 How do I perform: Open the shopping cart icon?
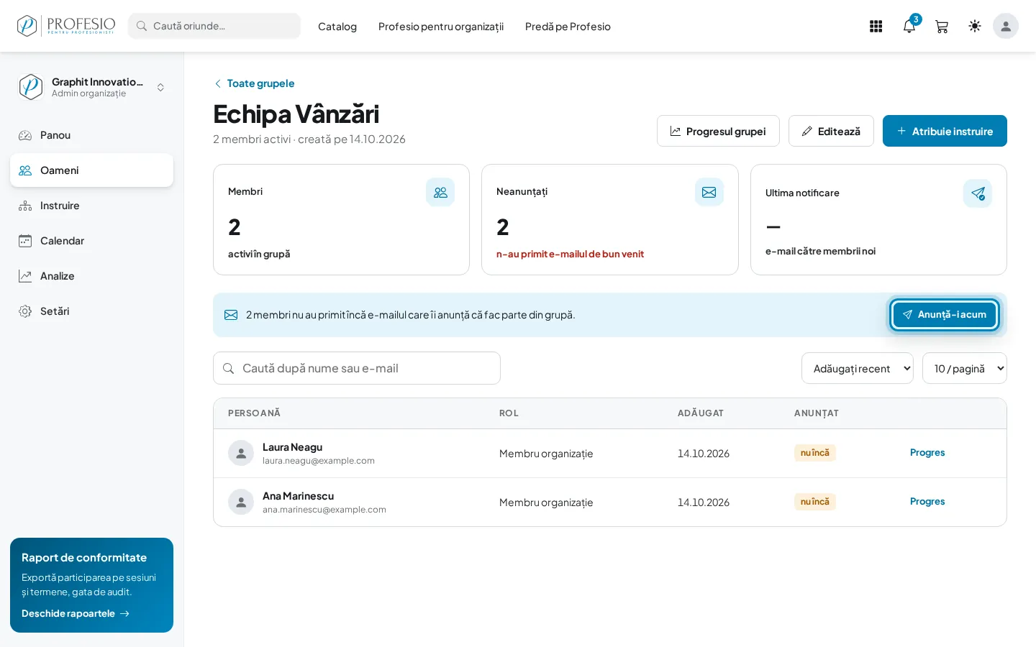(x=942, y=26)
